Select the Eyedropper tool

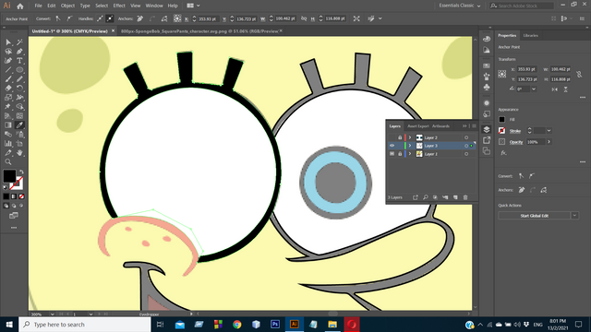19,125
